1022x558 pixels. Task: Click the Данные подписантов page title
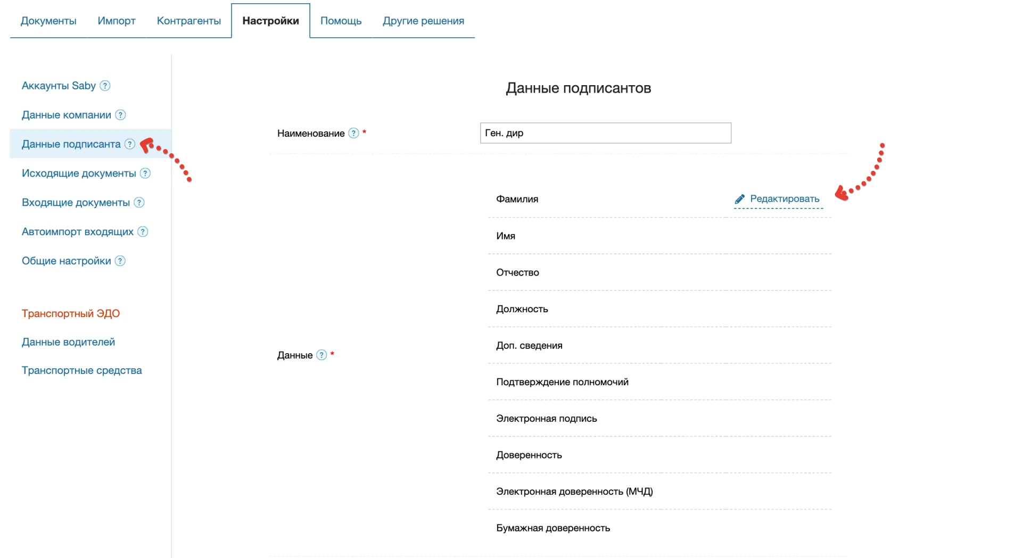(x=579, y=88)
